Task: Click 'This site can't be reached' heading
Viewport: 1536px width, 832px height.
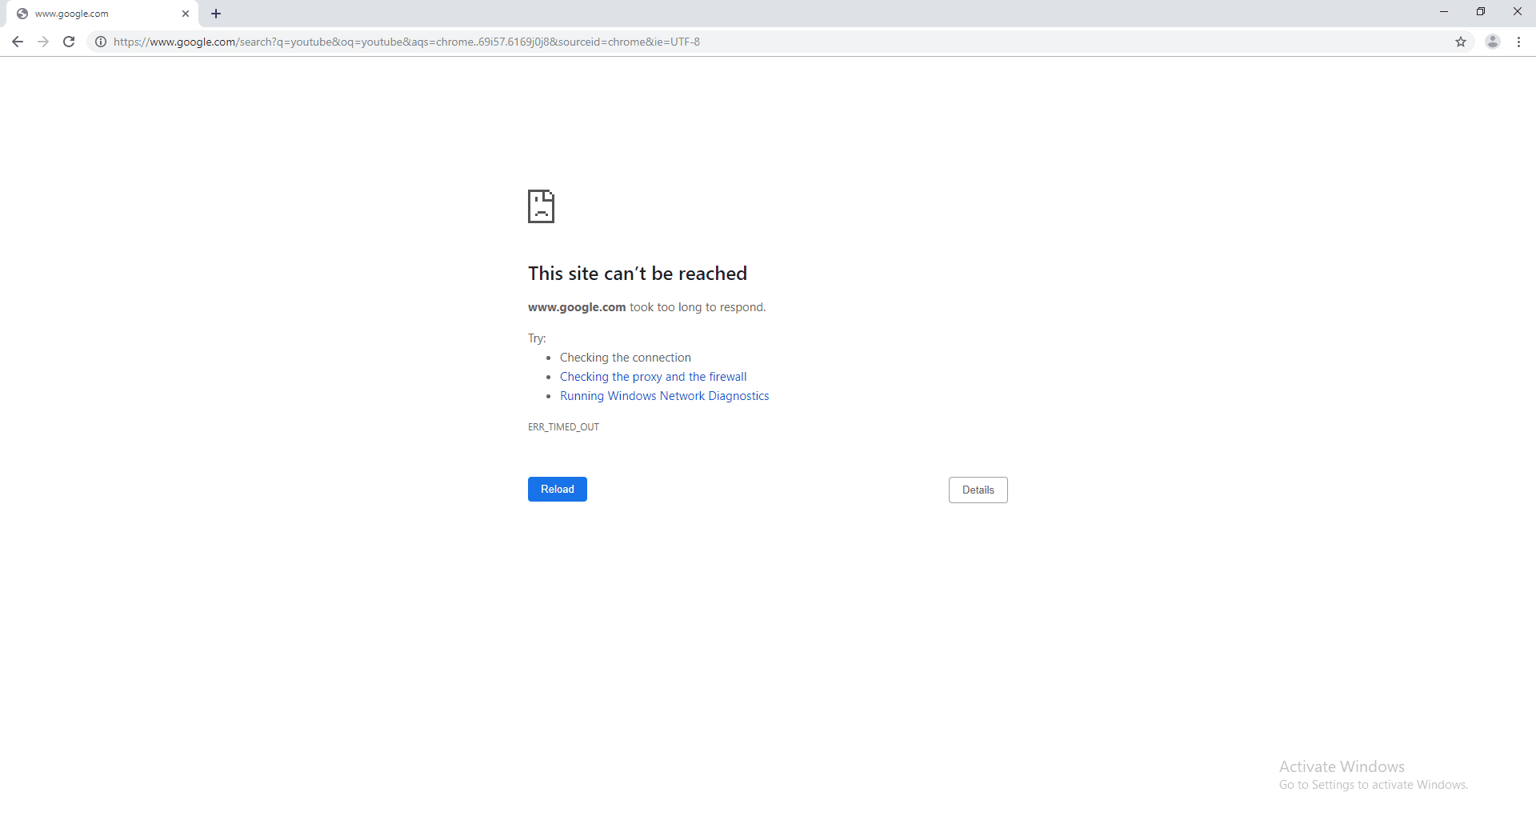Action: (638, 274)
